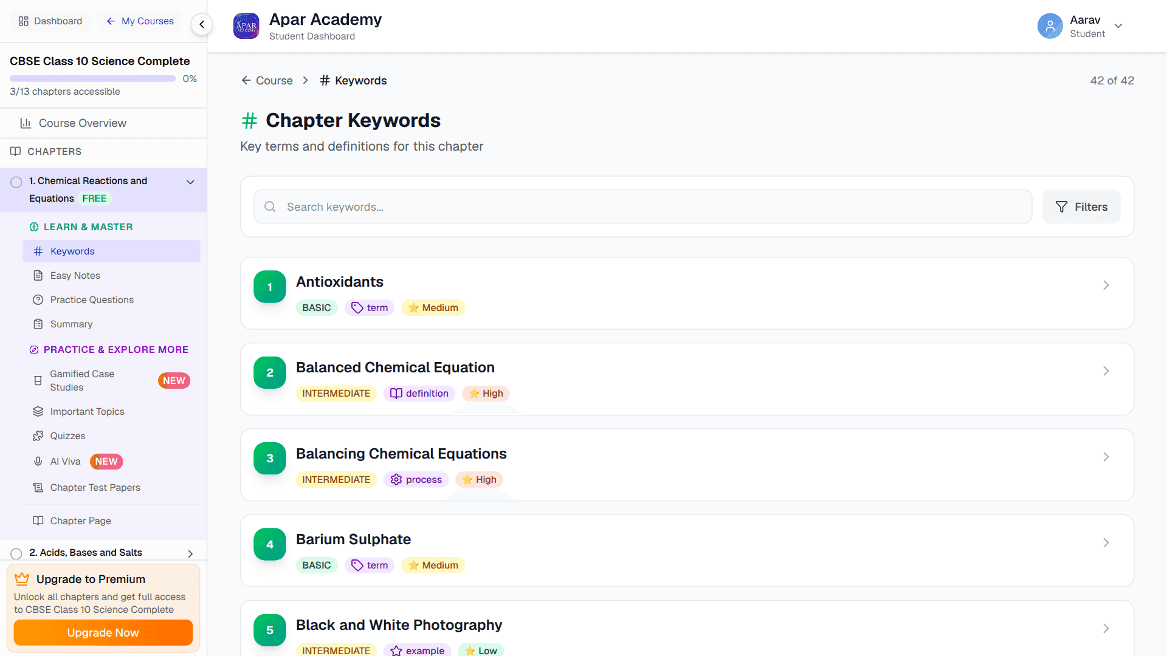1167x656 pixels.
Task: Open the Summary section
Action: [111, 324]
